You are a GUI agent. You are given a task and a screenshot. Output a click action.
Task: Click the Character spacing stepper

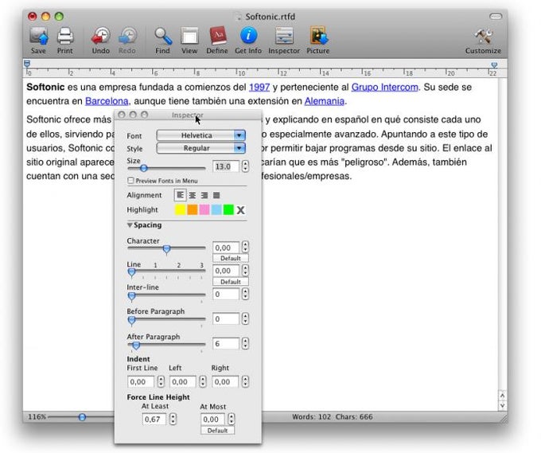pyautogui.click(x=245, y=247)
